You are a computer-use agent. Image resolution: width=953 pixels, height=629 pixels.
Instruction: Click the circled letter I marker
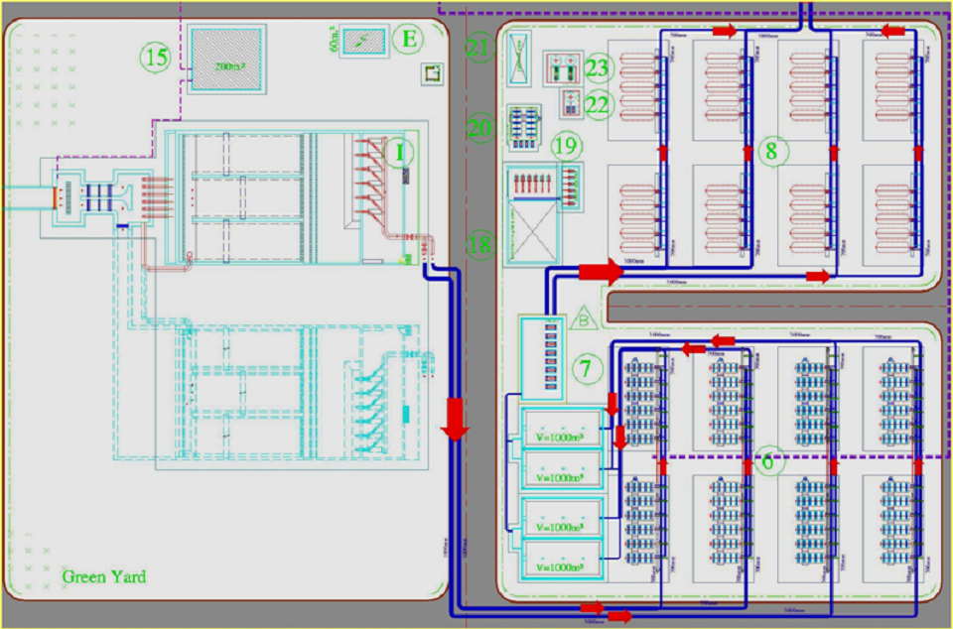click(399, 152)
